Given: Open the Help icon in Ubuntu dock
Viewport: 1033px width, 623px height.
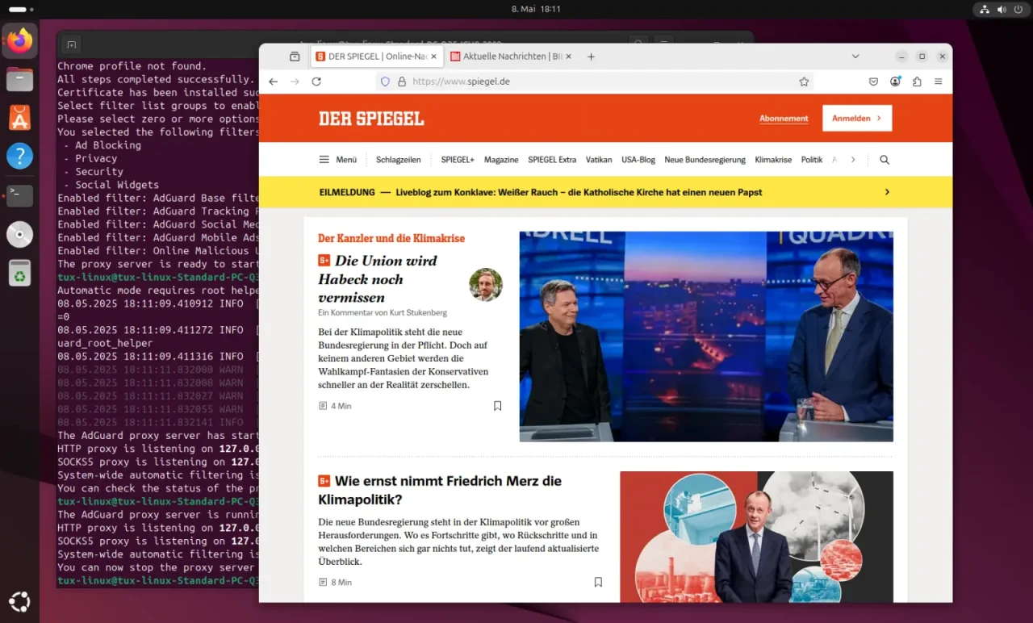Looking at the screenshot, I should [x=19, y=156].
